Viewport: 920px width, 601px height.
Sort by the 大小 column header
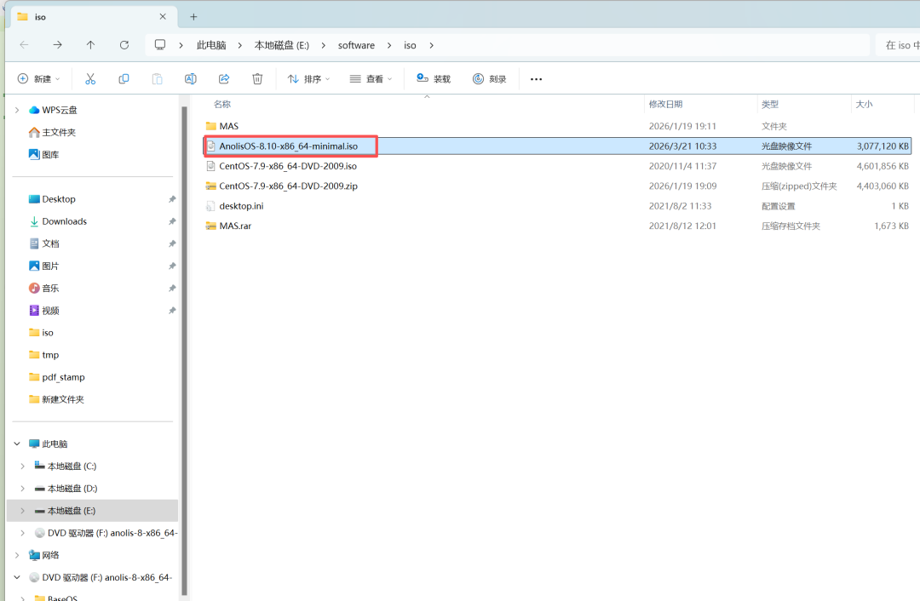pyautogui.click(x=864, y=104)
